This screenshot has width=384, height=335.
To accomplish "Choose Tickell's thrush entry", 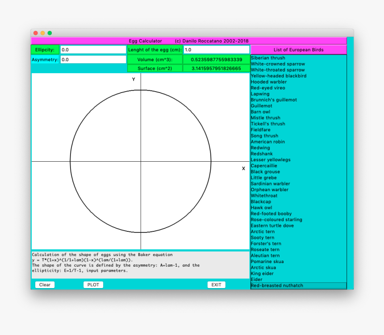I will (x=299, y=124).
